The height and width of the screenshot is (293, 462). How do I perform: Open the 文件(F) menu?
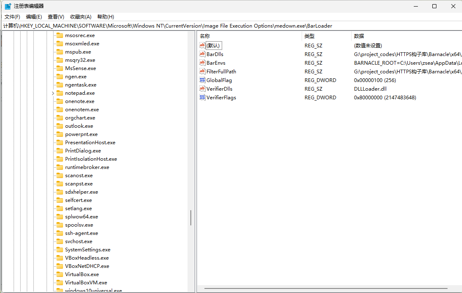click(12, 17)
